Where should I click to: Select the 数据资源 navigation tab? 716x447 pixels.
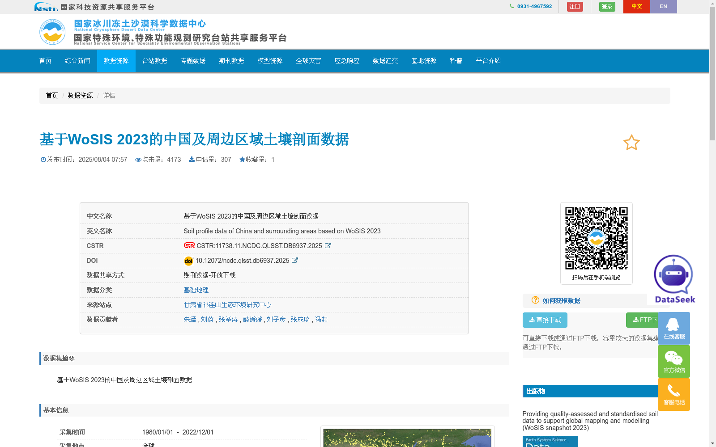pyautogui.click(x=116, y=61)
